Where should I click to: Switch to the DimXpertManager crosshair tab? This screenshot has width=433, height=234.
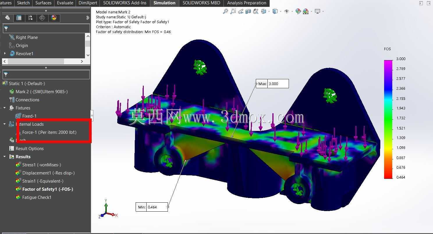(x=42, y=18)
